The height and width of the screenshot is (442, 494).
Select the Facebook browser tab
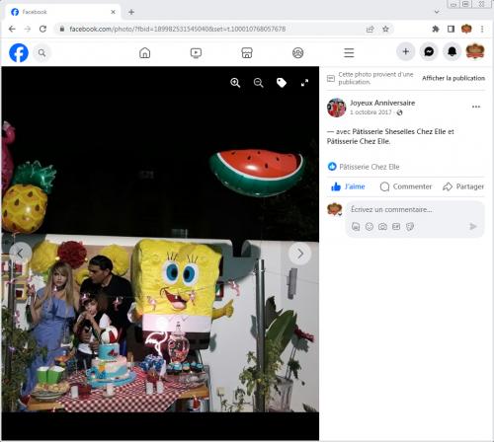[x=62, y=12]
